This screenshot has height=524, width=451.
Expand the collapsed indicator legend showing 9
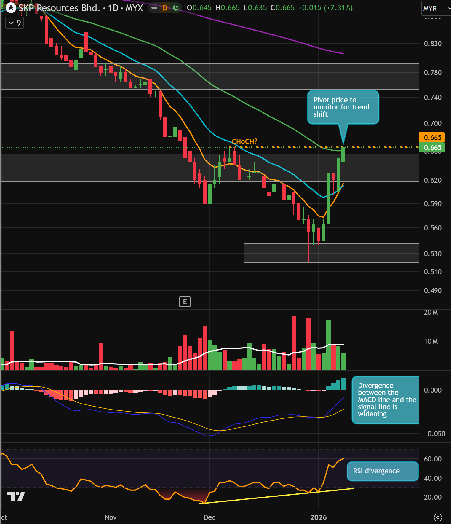click(x=15, y=23)
